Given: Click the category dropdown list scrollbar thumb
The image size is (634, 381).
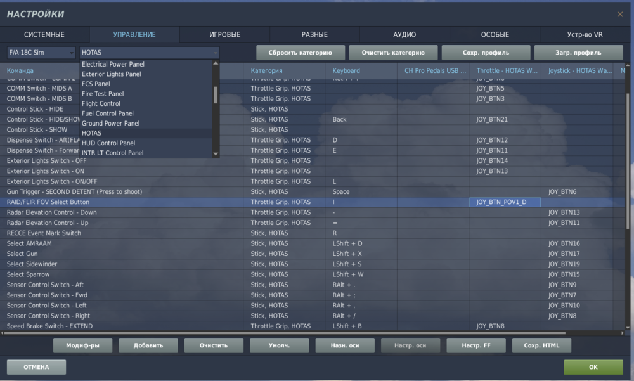Looking at the screenshot, I should click(216, 95).
